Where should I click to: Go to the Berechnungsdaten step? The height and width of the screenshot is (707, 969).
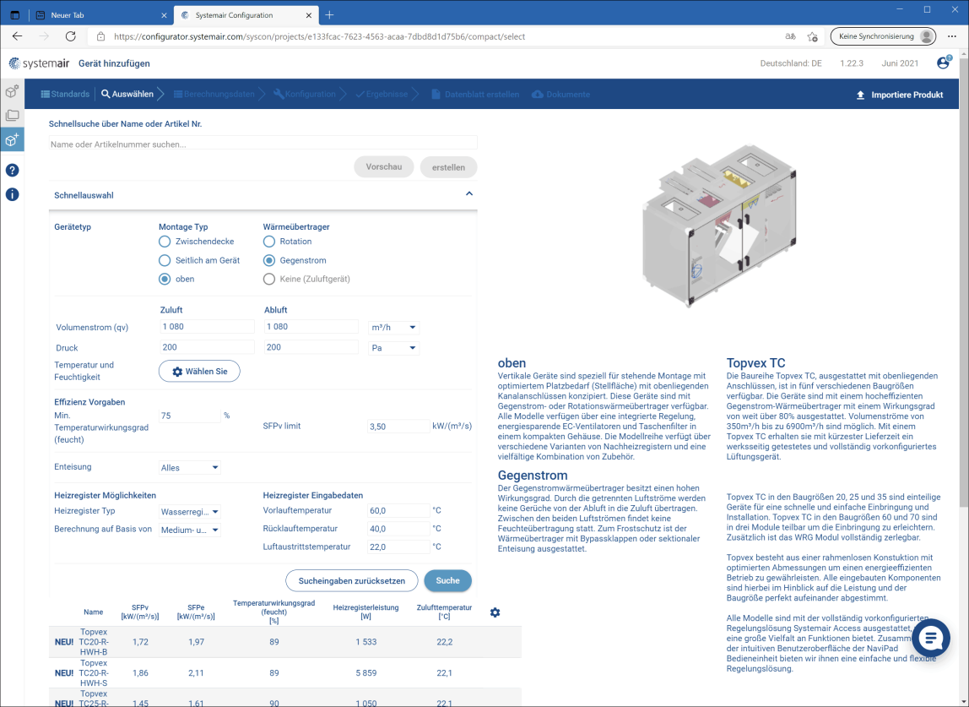point(214,94)
